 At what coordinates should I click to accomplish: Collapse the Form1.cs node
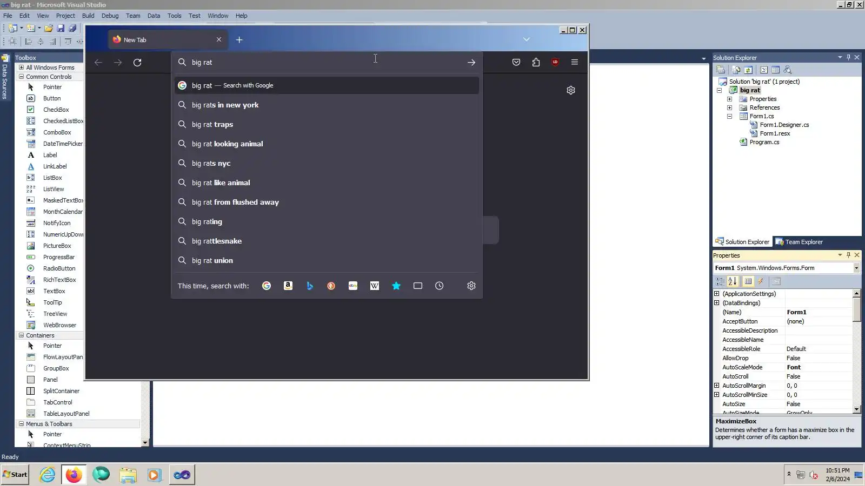[729, 117]
